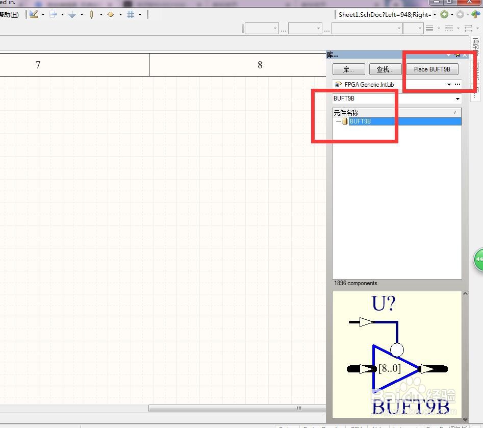
Task: Click the green 44 badge
Action: [x=478, y=260]
